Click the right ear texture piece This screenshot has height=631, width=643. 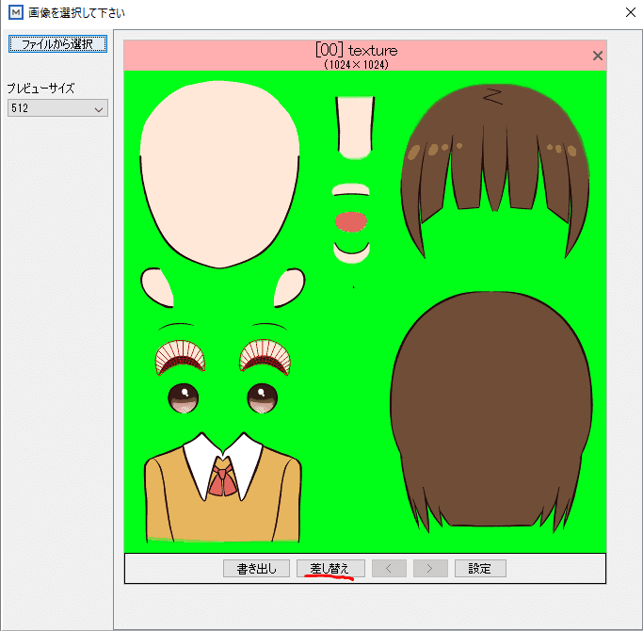(291, 287)
